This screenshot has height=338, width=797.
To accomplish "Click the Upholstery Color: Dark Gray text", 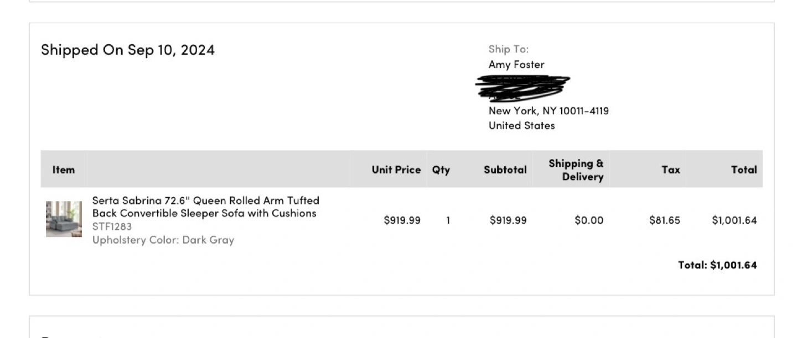I will tap(163, 240).
